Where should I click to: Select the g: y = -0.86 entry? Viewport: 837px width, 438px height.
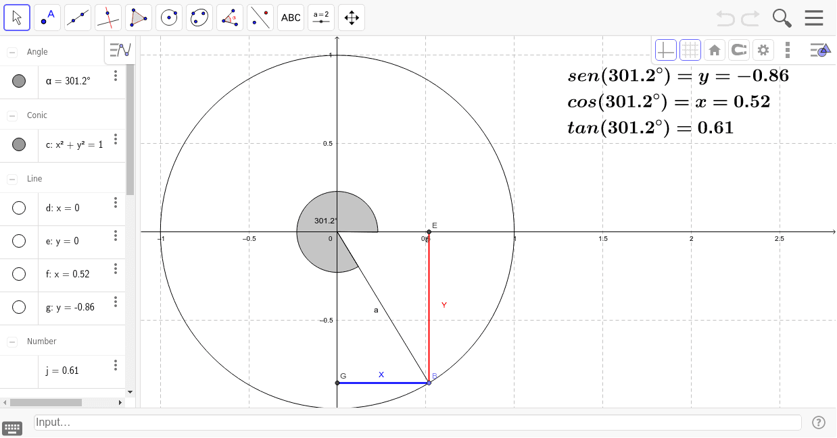[70, 307]
